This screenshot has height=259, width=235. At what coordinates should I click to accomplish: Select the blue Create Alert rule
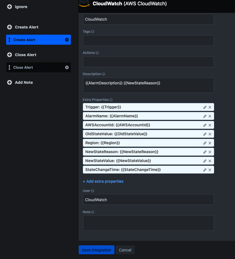pyautogui.click(x=39, y=40)
